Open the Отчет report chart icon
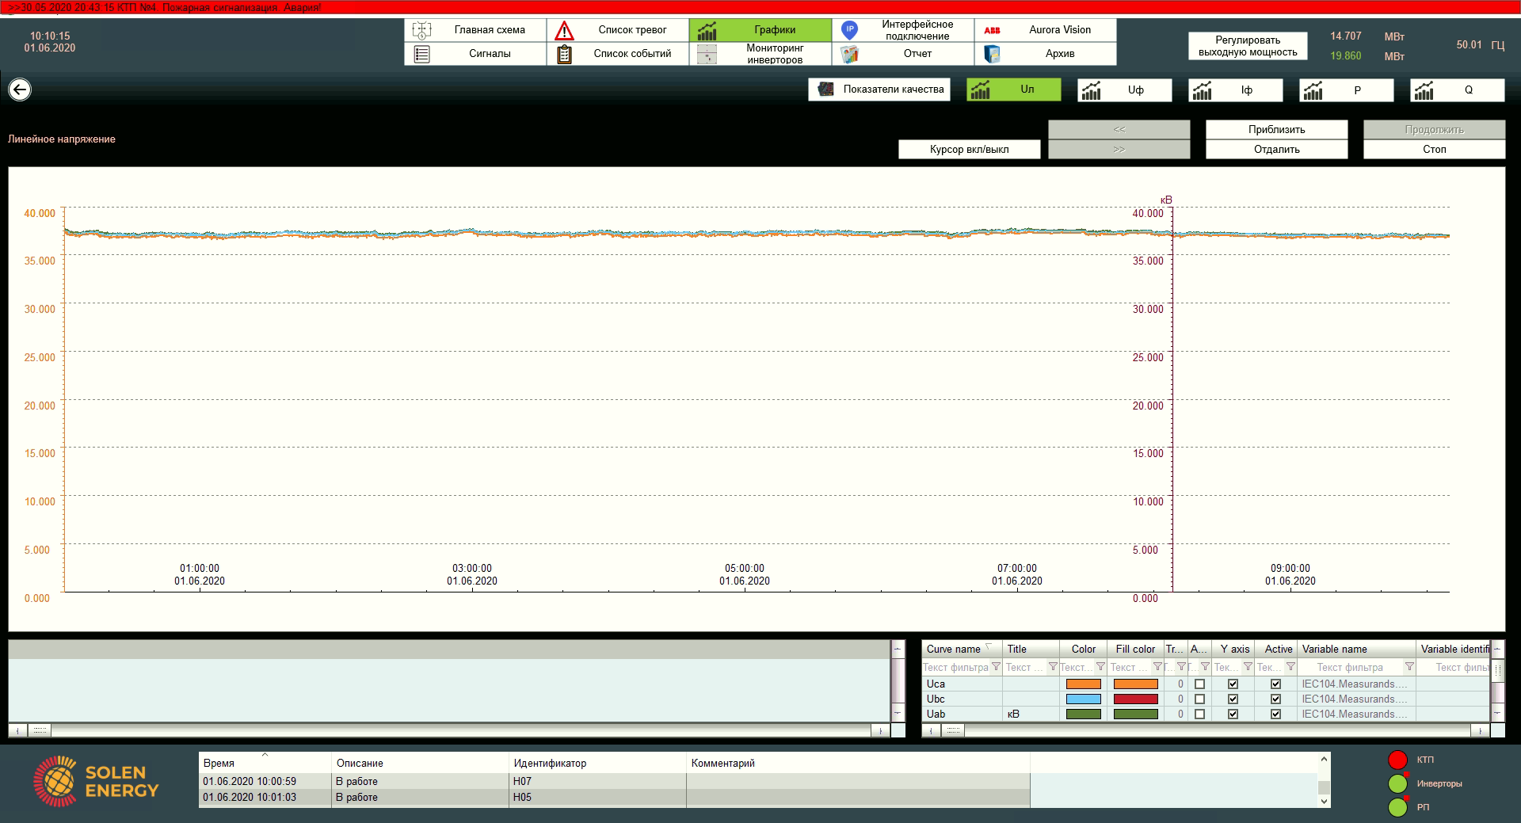The height and width of the screenshot is (823, 1521). (849, 54)
